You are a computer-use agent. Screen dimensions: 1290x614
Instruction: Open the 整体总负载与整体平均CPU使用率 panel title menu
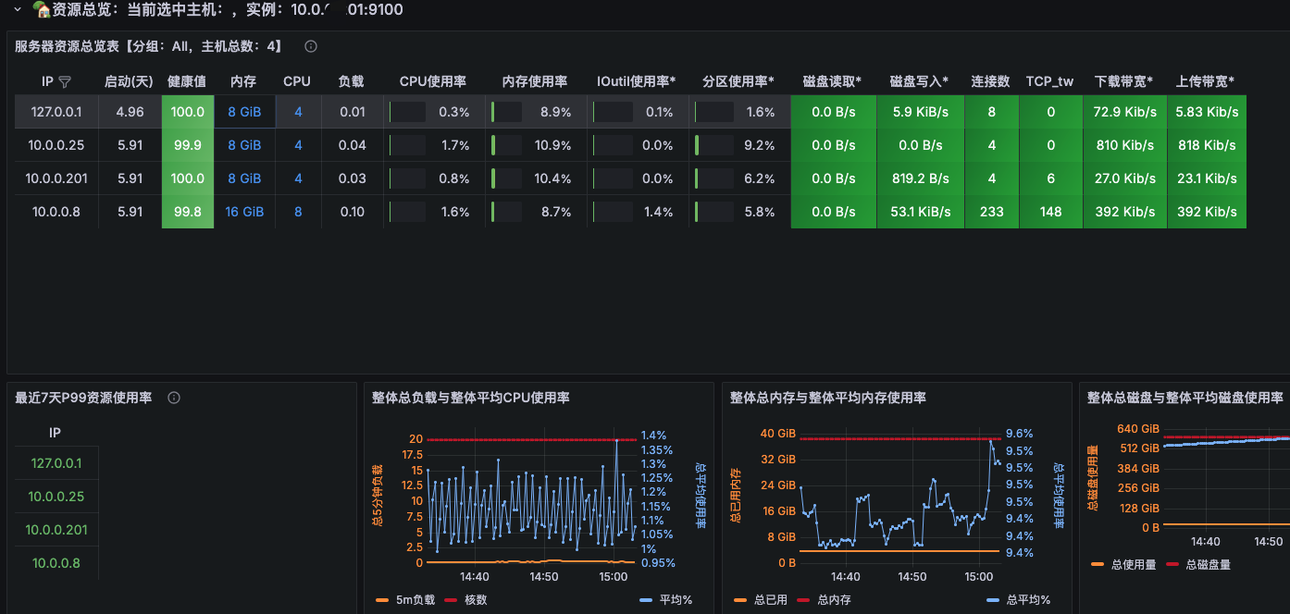click(471, 398)
